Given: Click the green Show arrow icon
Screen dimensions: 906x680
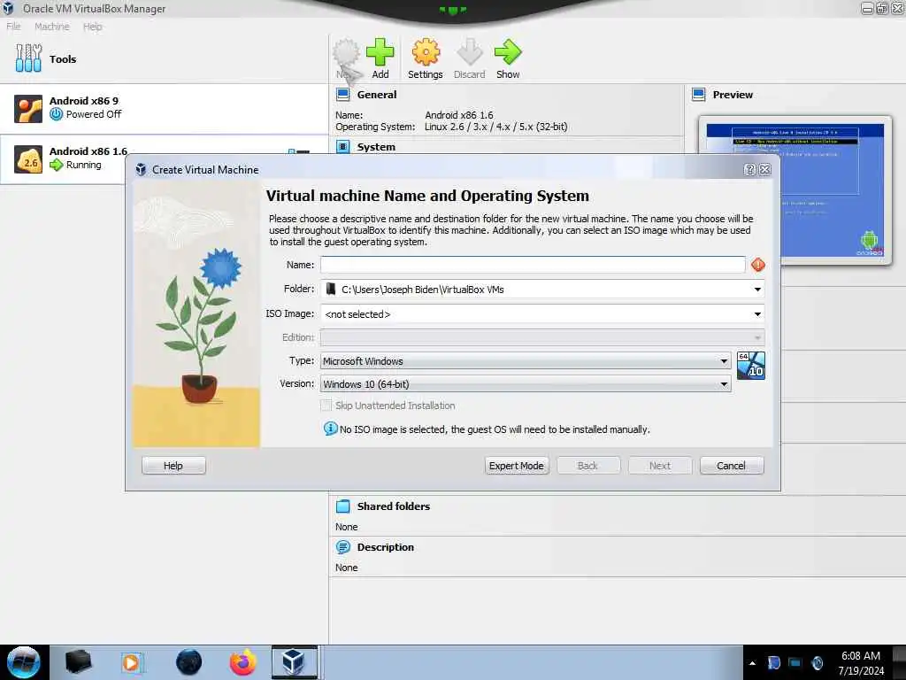Looking at the screenshot, I should coord(508,53).
